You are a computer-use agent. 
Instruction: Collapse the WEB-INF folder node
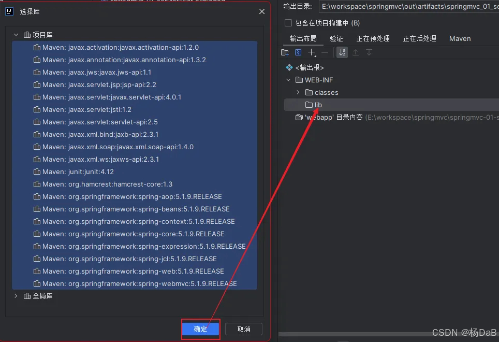click(x=288, y=80)
